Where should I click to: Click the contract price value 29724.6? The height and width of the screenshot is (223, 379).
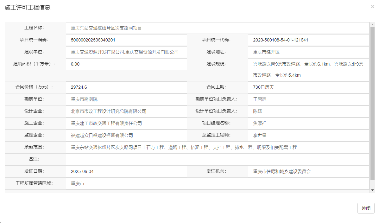(x=80, y=87)
